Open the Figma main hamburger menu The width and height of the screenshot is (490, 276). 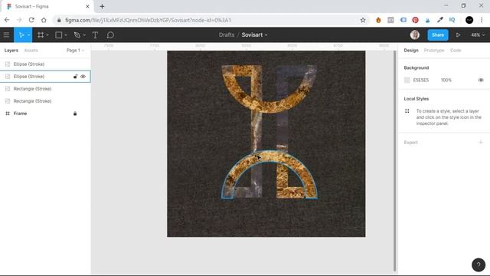(6, 35)
